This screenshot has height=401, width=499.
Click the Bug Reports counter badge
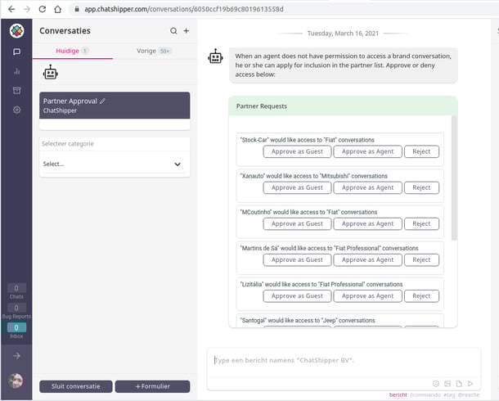16,308
